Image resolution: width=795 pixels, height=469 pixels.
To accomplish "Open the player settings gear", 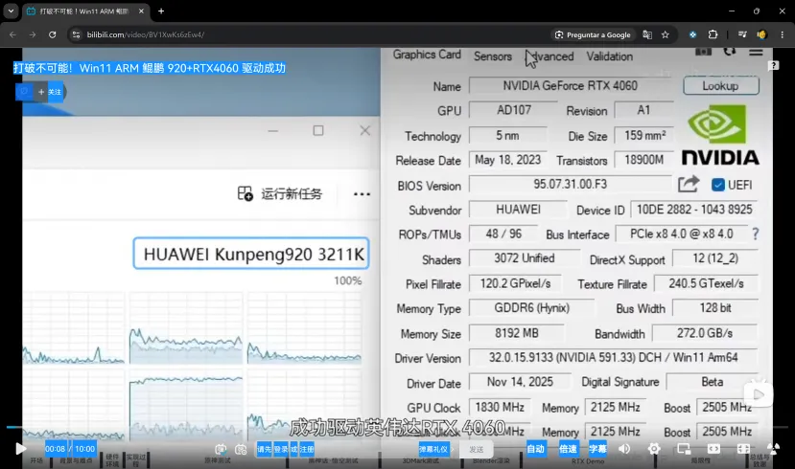I will 654,448.
